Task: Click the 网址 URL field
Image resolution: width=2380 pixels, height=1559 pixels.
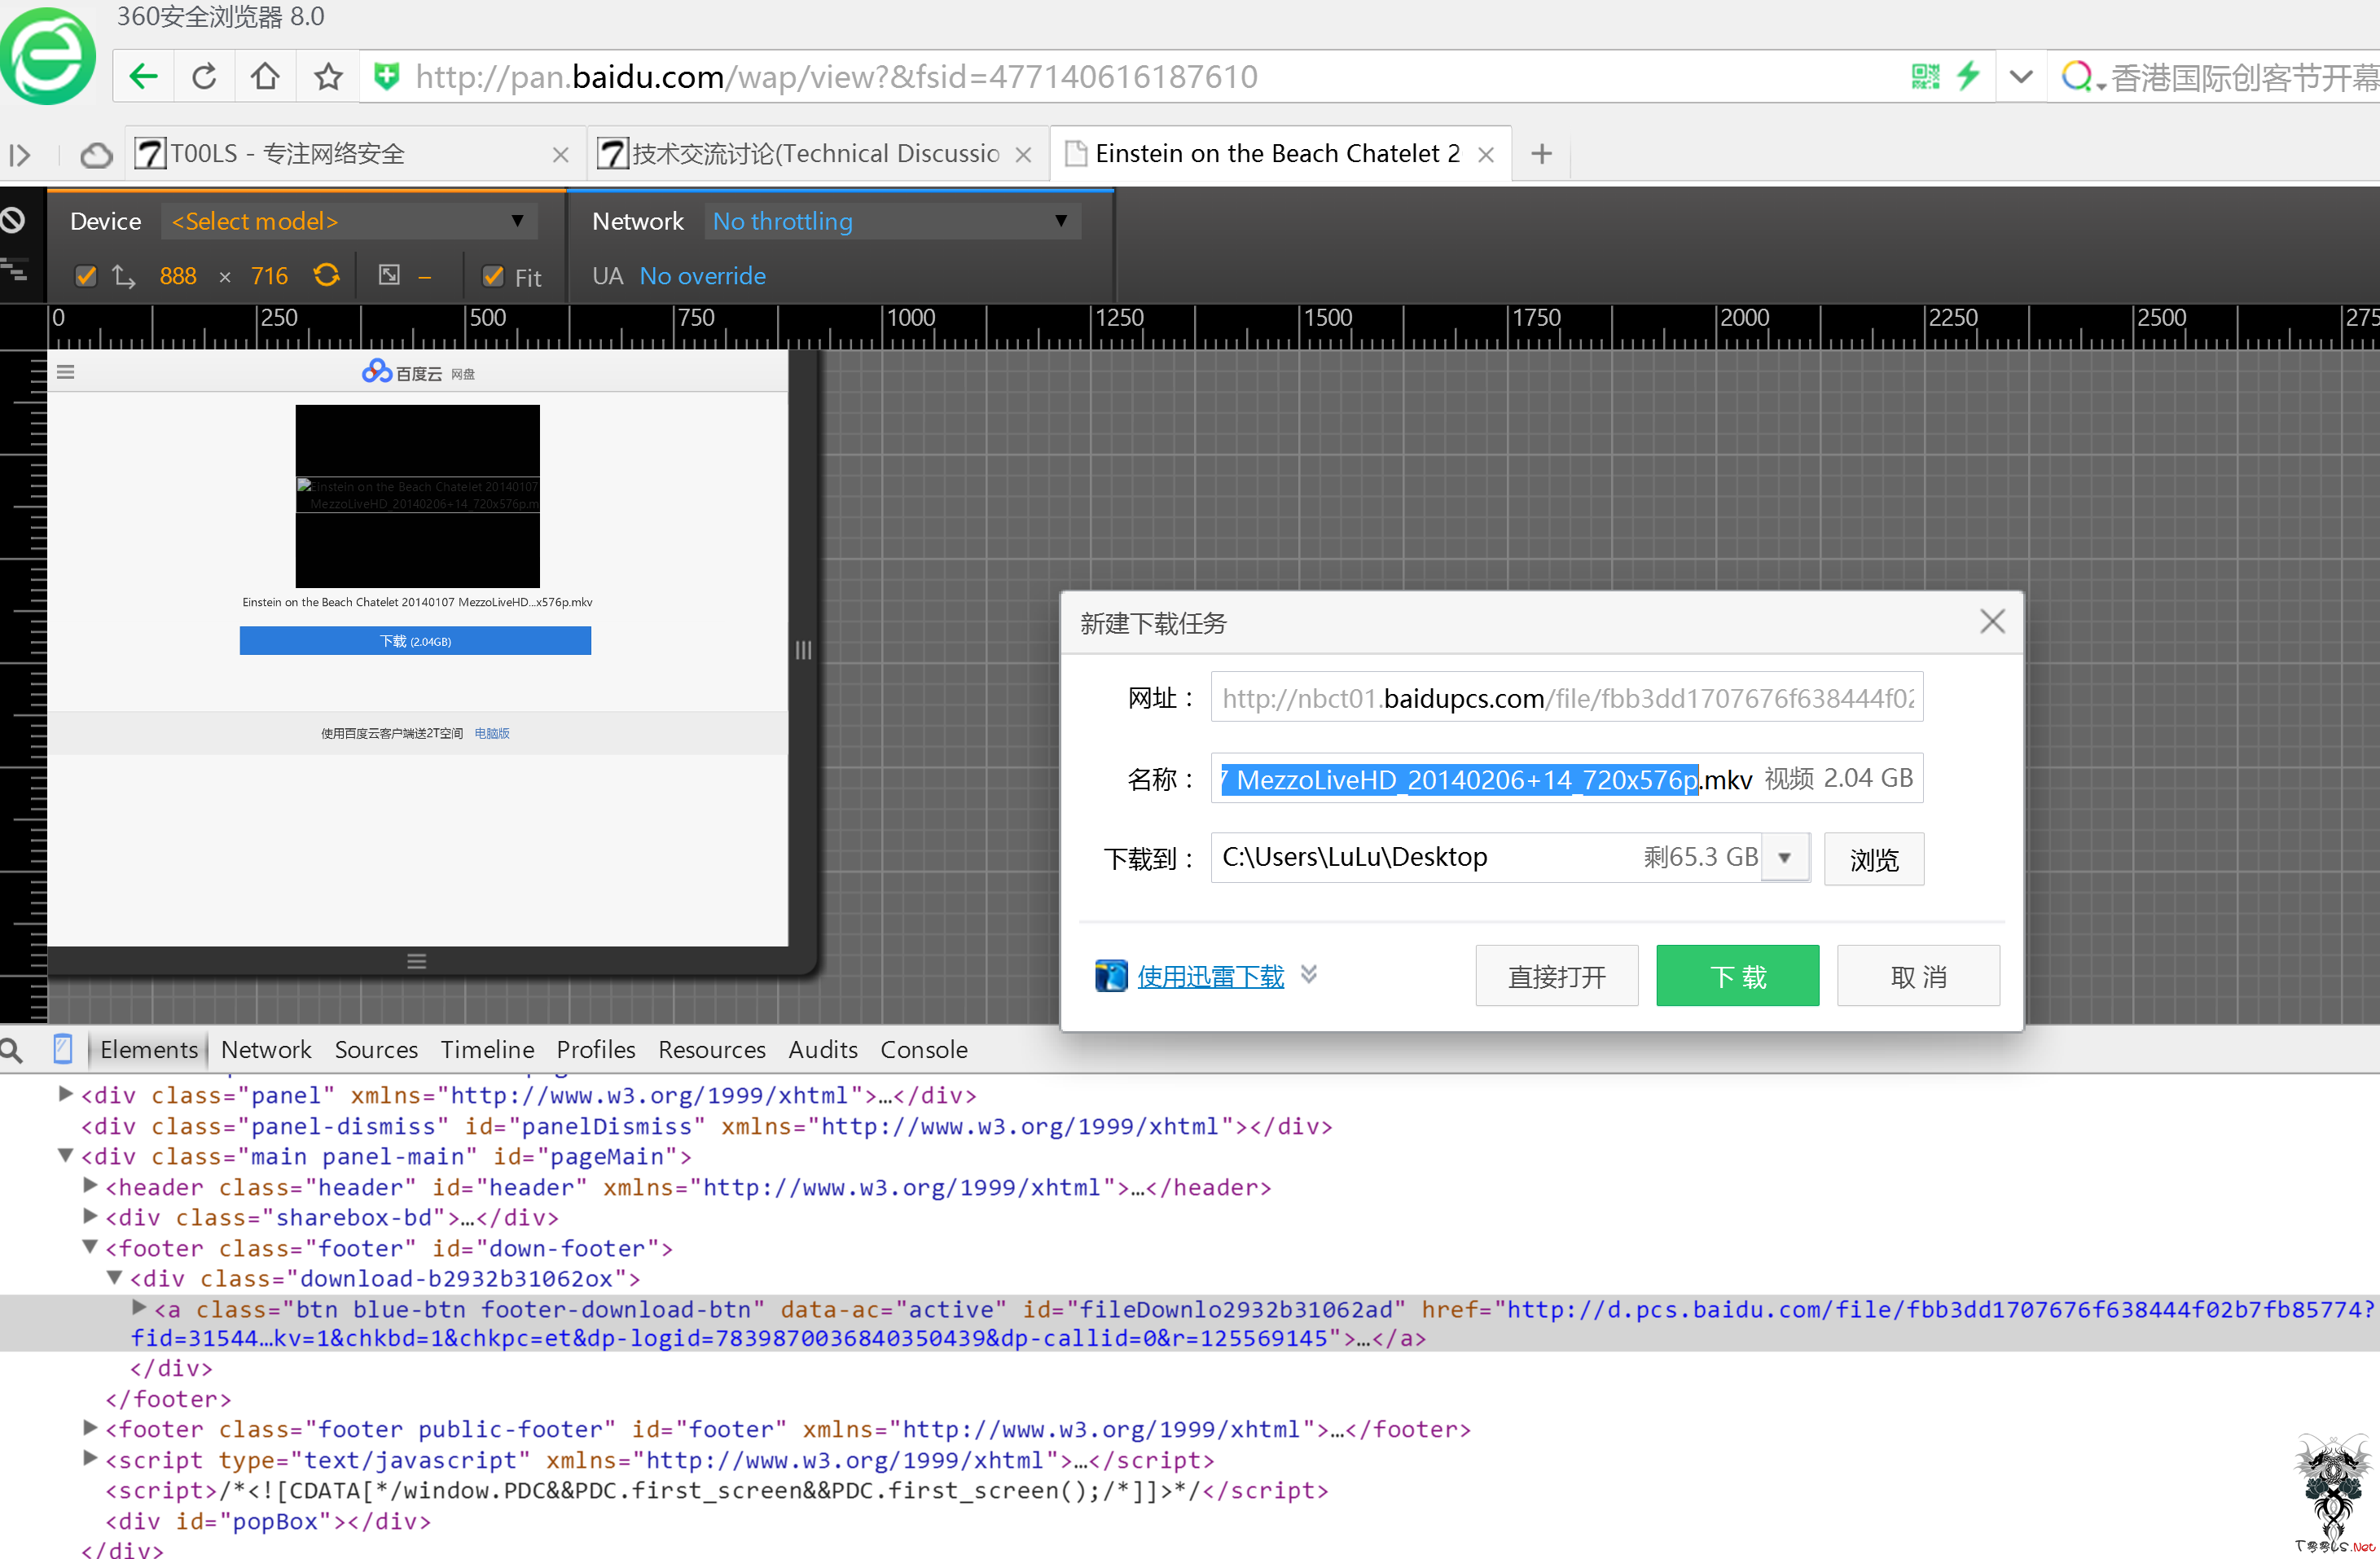Action: coord(1567,697)
